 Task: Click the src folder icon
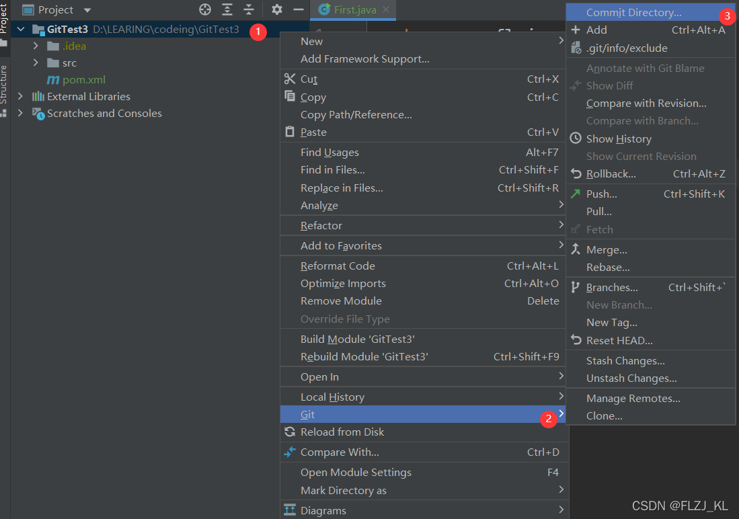coord(53,63)
